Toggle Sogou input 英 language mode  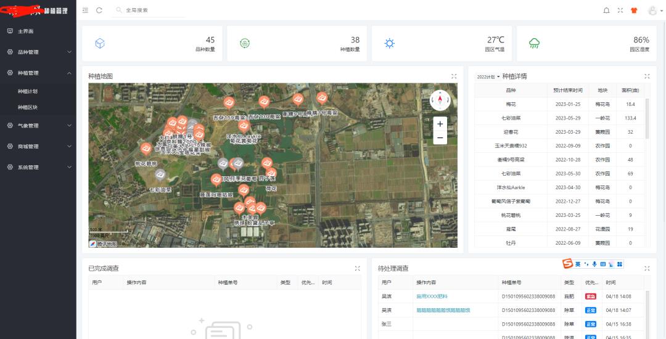(578, 264)
